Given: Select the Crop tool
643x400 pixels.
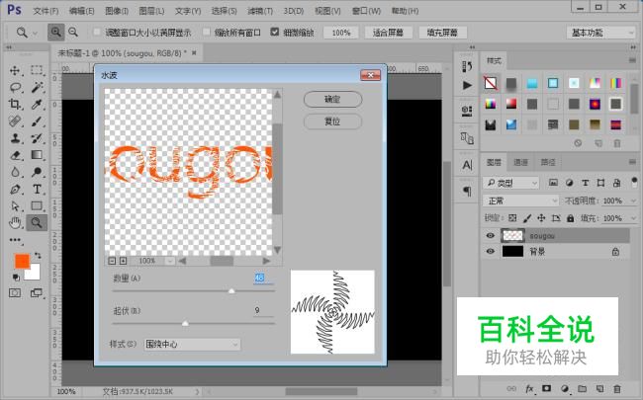Looking at the screenshot, I should point(15,104).
